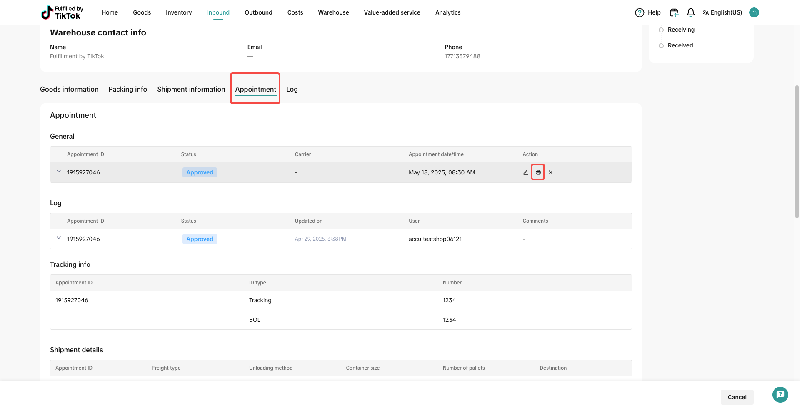Open the notifications bell
Viewport: 800px width, 413px height.
[x=690, y=12]
